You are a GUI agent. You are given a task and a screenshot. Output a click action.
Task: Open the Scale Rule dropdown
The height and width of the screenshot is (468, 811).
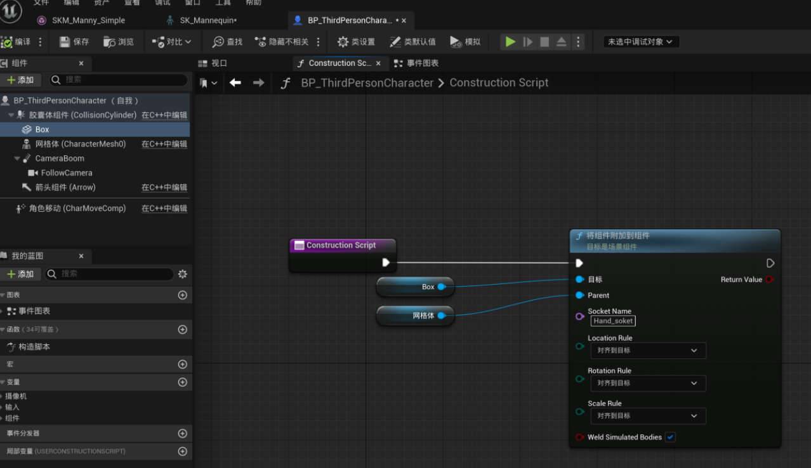click(647, 416)
